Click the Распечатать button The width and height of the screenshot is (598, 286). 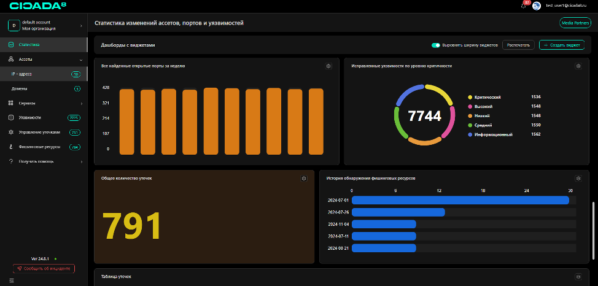(518, 45)
